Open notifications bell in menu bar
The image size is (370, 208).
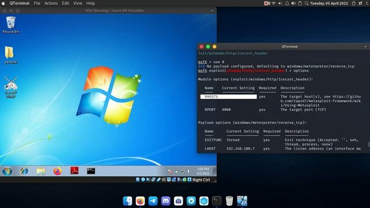(287, 3)
